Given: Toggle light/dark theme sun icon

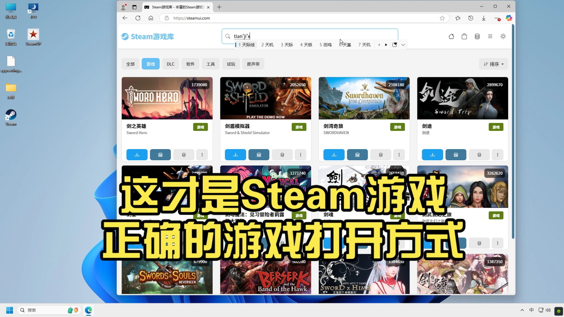Looking at the screenshot, I should 503,36.
